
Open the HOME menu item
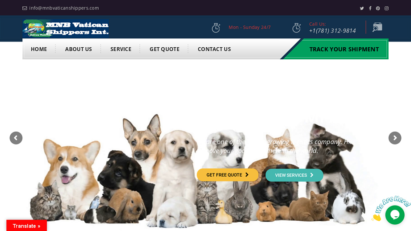[39, 49]
